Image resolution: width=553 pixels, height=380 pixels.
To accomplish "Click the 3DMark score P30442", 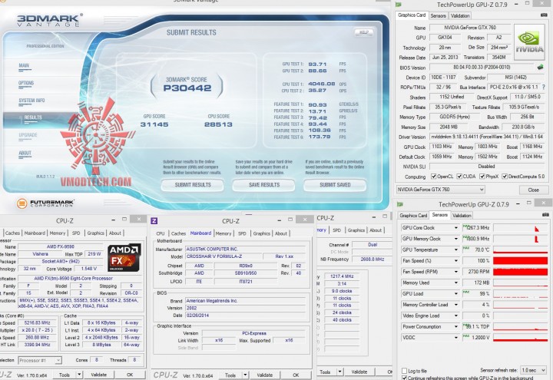I will click(187, 88).
